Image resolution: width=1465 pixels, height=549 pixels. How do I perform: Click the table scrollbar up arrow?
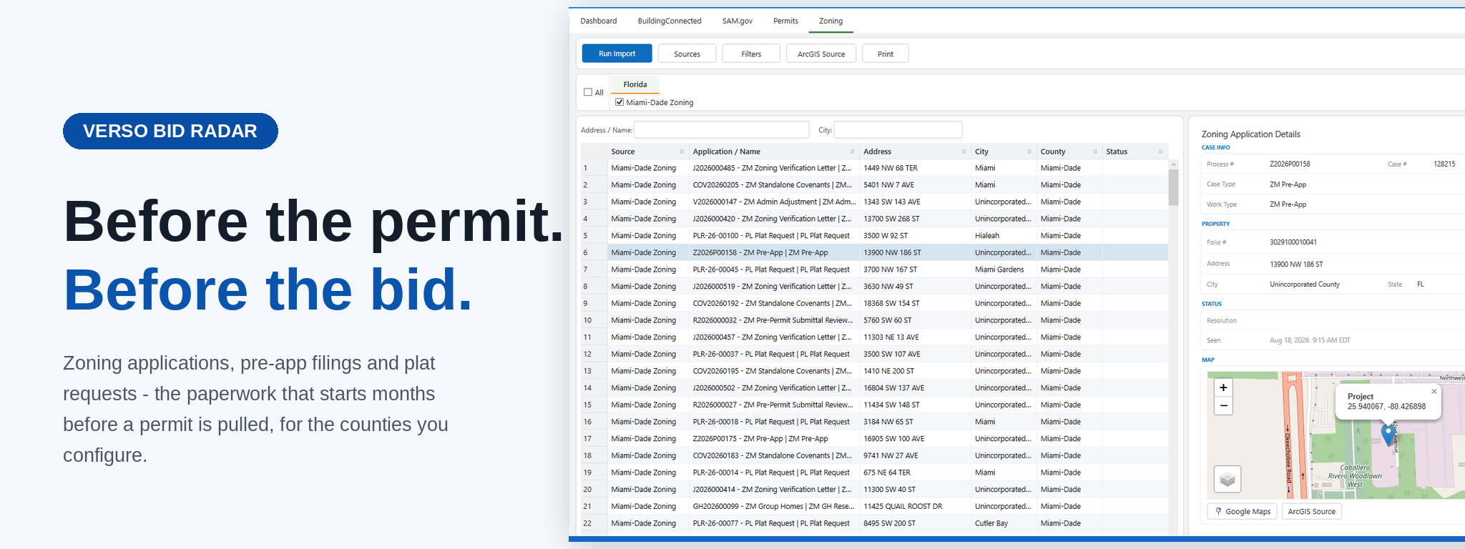click(1173, 164)
